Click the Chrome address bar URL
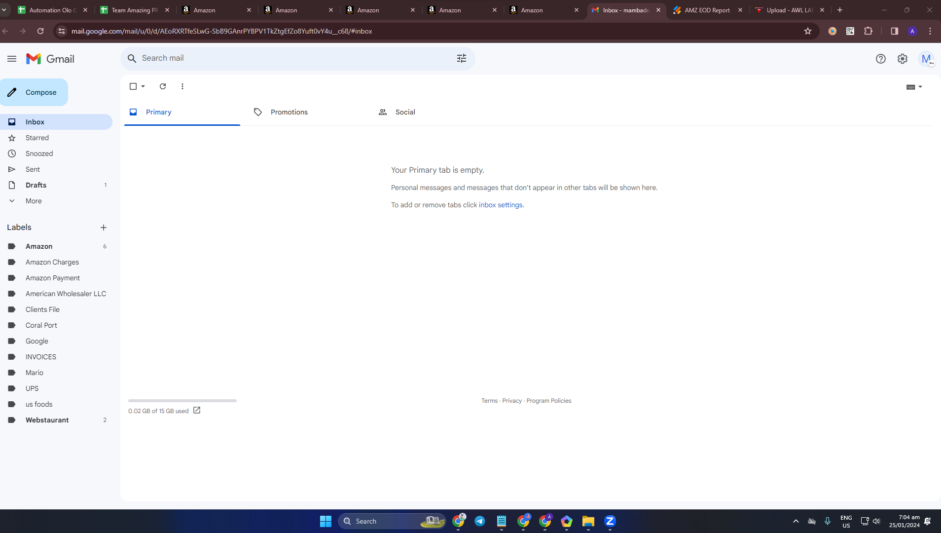The image size is (941, 533). coord(222,31)
